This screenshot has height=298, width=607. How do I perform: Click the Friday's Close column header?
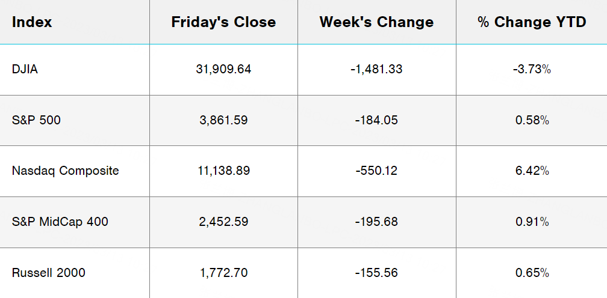pos(223,22)
